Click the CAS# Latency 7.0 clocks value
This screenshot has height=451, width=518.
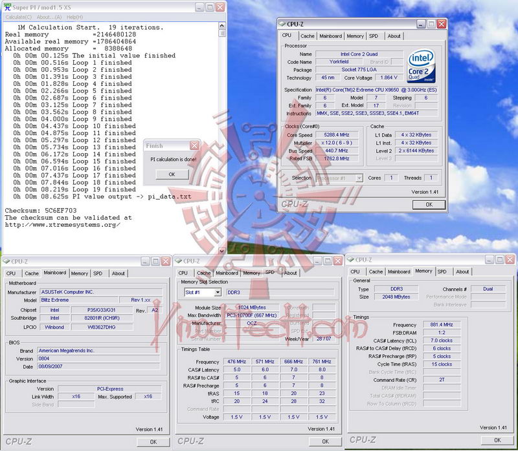[x=442, y=341]
